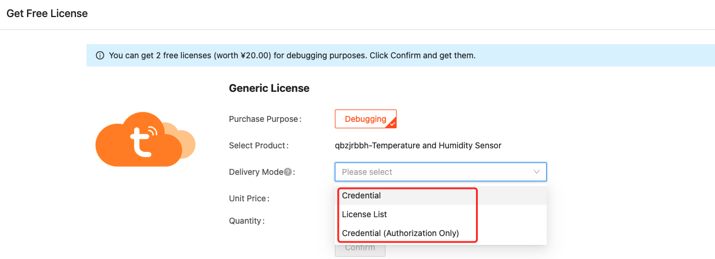Select the Debugging purchase purpose
Image resolution: width=715 pixels, height=259 pixels.
365,119
